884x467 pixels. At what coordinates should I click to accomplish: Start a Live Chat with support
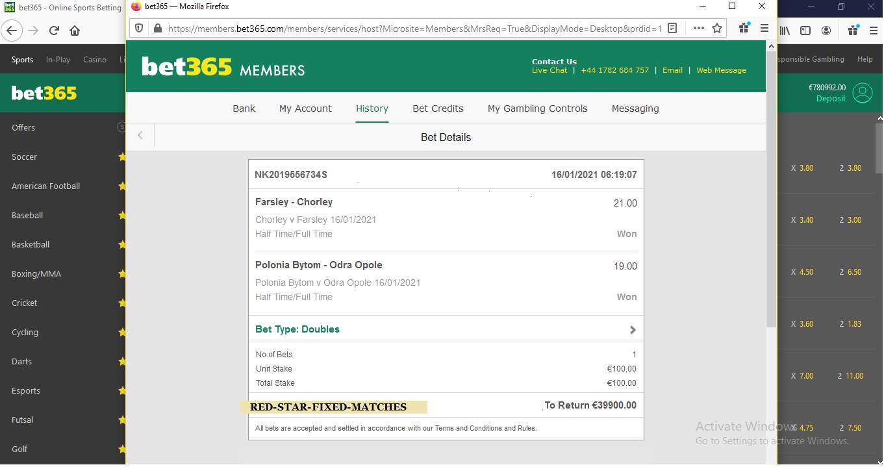(549, 70)
